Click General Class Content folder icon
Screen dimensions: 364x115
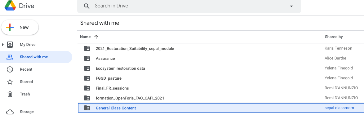tap(87, 108)
